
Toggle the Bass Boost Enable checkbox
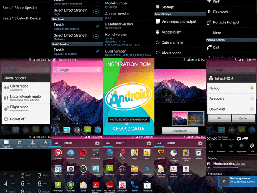click(x=97, y=26)
